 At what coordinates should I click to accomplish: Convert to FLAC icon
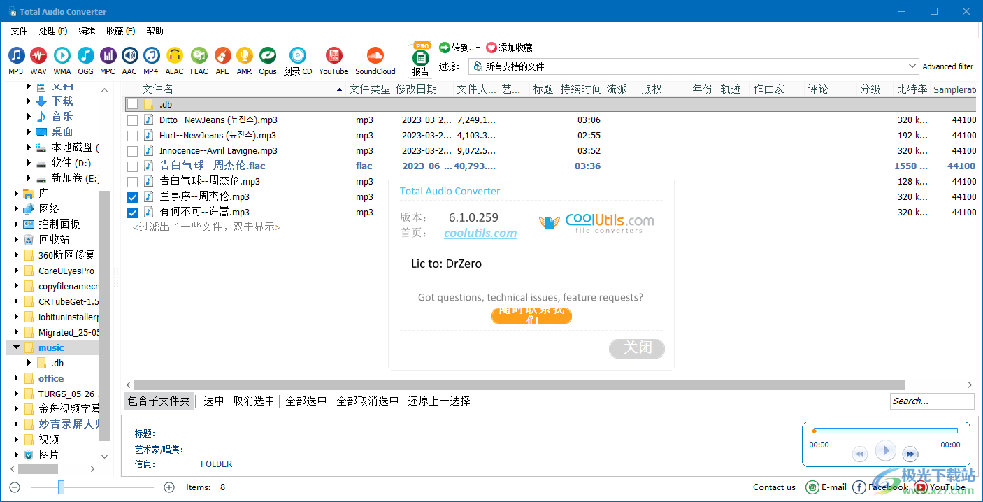point(199,56)
